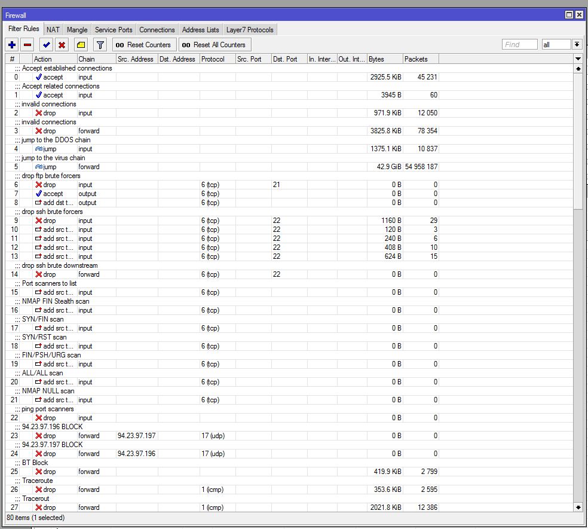Screen dimensions: 588x529
Task: Click add src icon of rule 13
Action: (x=38, y=256)
